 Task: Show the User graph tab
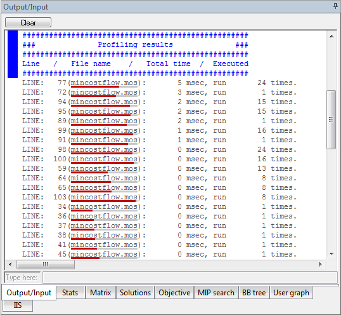291,293
